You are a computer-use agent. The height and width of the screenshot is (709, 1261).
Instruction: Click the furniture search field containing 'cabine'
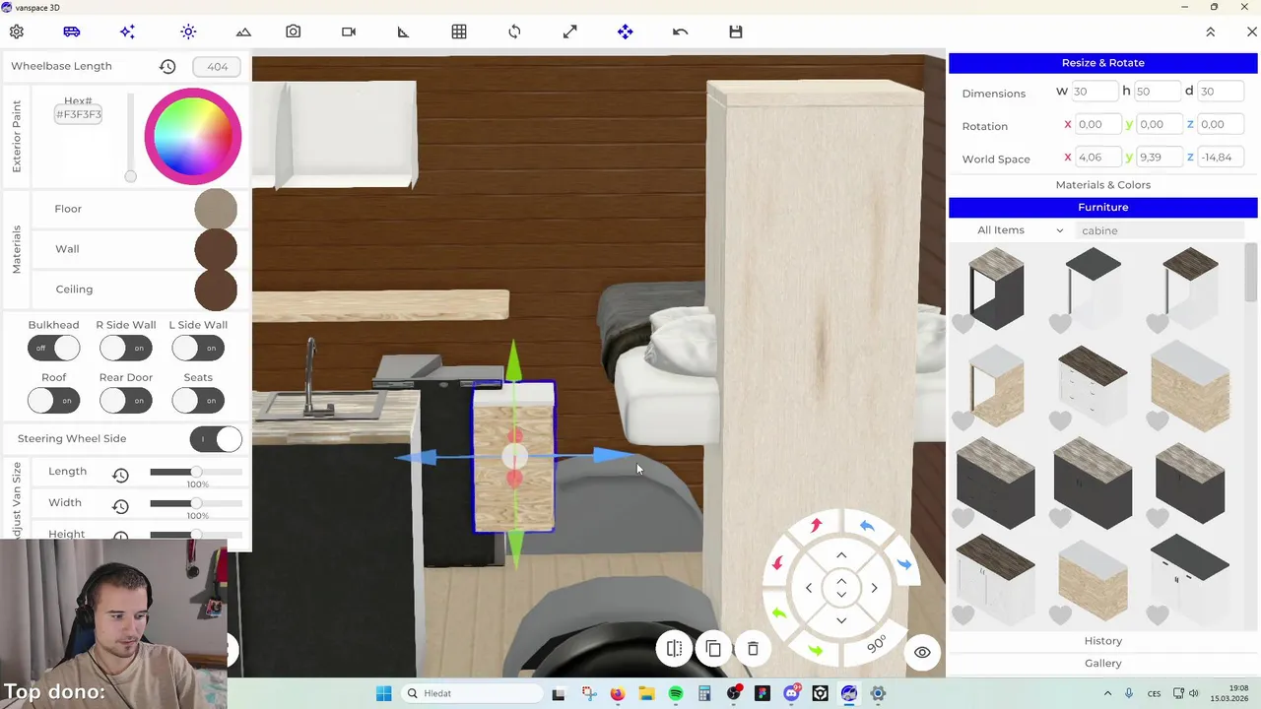pos(1161,230)
